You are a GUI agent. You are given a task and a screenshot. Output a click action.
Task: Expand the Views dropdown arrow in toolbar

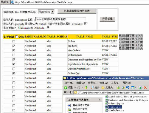pyautogui.click(x=135, y=88)
